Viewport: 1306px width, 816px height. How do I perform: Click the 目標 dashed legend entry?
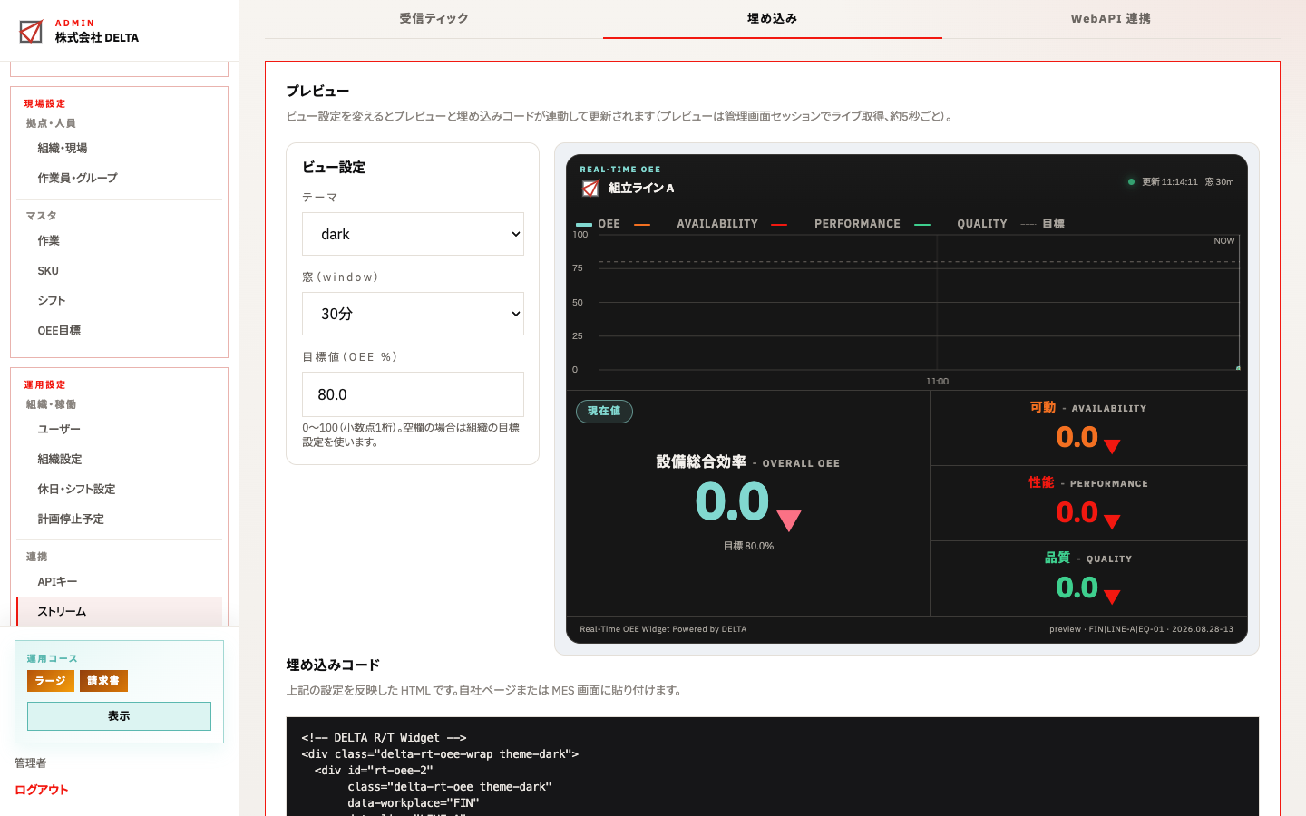tap(1043, 224)
